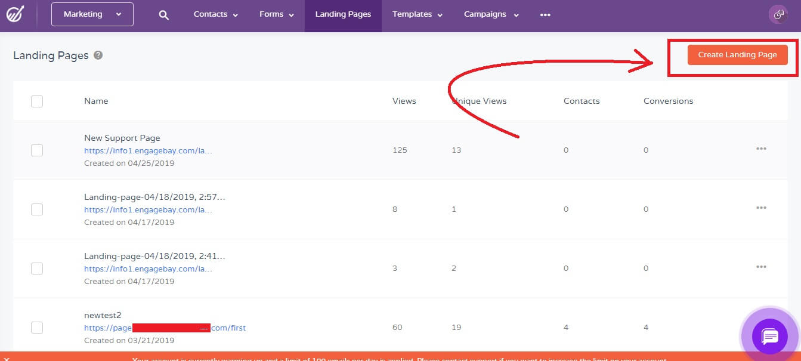Click the ellipsis menu in the navigation bar

click(545, 14)
